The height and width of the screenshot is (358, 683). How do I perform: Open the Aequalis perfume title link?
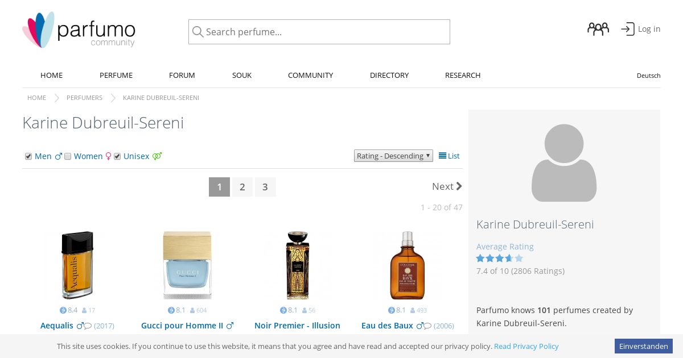pyautogui.click(x=57, y=326)
